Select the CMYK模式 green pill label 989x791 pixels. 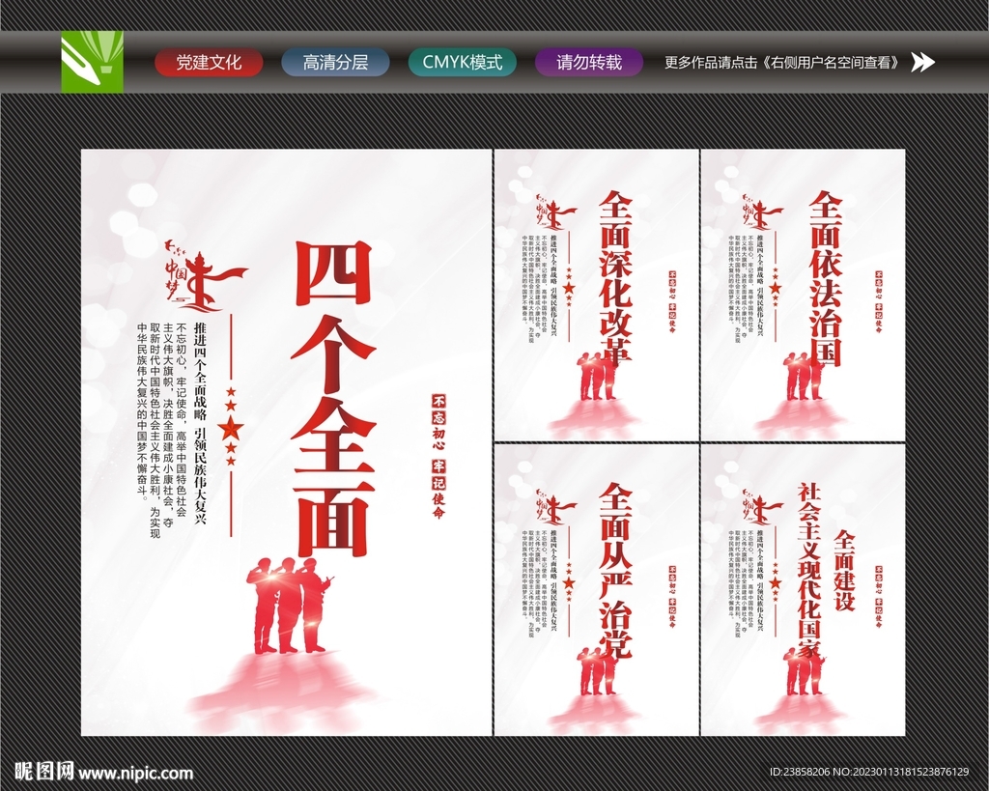463,63
